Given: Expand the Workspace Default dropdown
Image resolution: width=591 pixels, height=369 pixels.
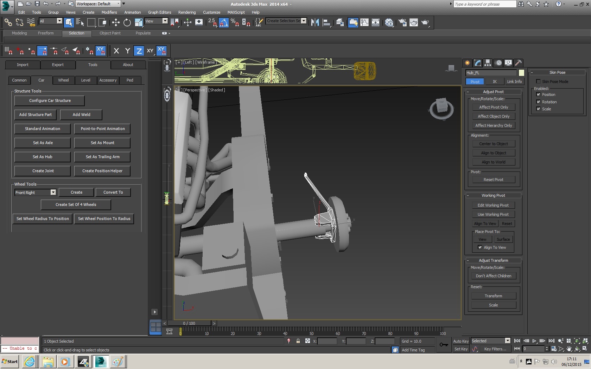Looking at the screenshot, I should [x=118, y=4].
